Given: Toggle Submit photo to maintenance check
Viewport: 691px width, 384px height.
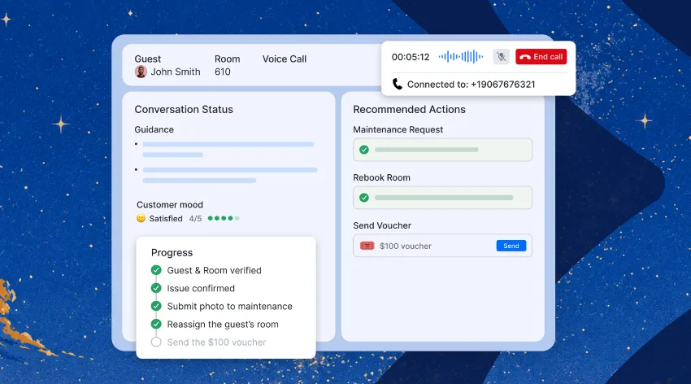Looking at the screenshot, I should (156, 306).
